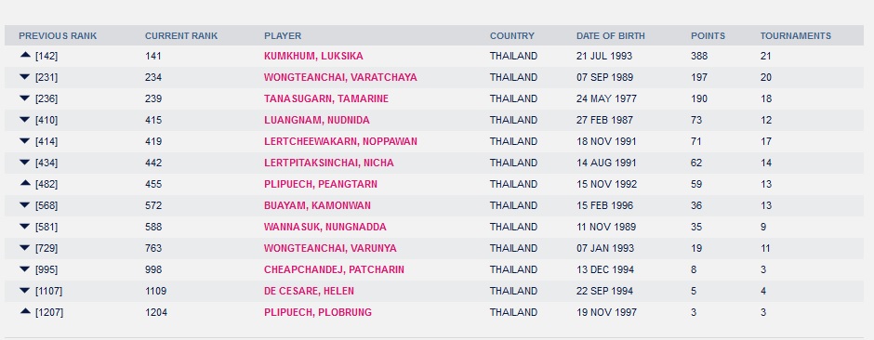Sort by Tournaments column header

pyautogui.click(x=795, y=35)
